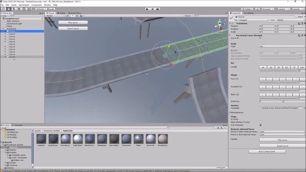Switch to the Game tab

point(61,13)
